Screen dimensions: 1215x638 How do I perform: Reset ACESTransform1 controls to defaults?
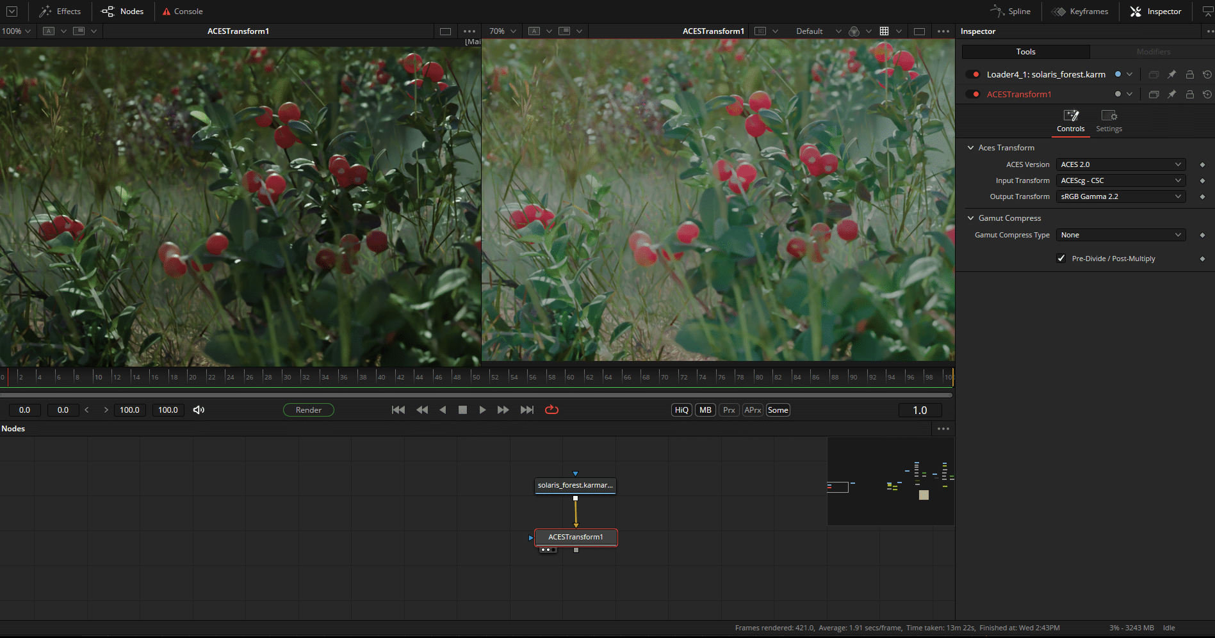(x=1207, y=94)
